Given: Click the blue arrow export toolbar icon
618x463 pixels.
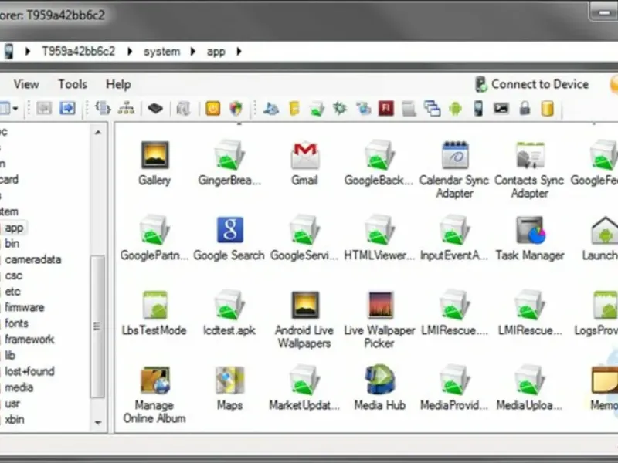Looking at the screenshot, I should tap(67, 108).
